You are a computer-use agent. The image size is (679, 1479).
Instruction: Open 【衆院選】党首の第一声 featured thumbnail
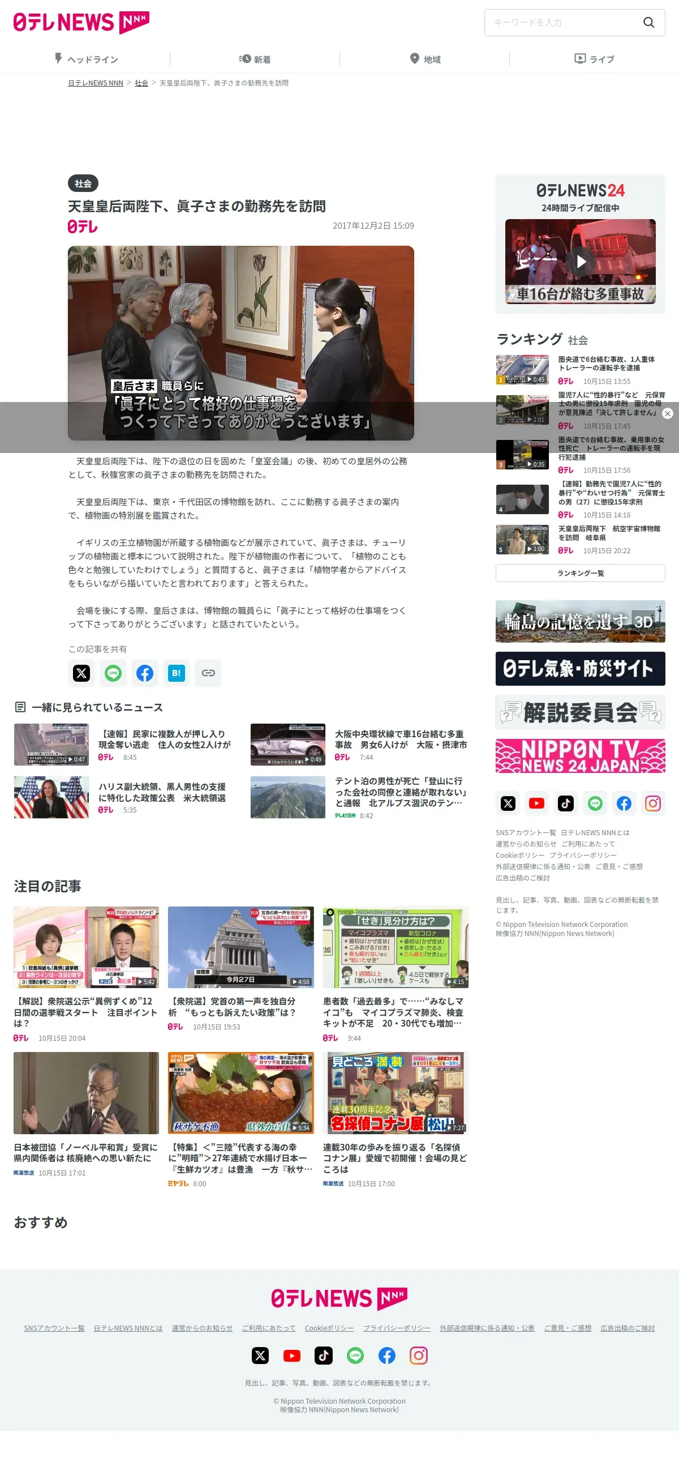pos(241,947)
